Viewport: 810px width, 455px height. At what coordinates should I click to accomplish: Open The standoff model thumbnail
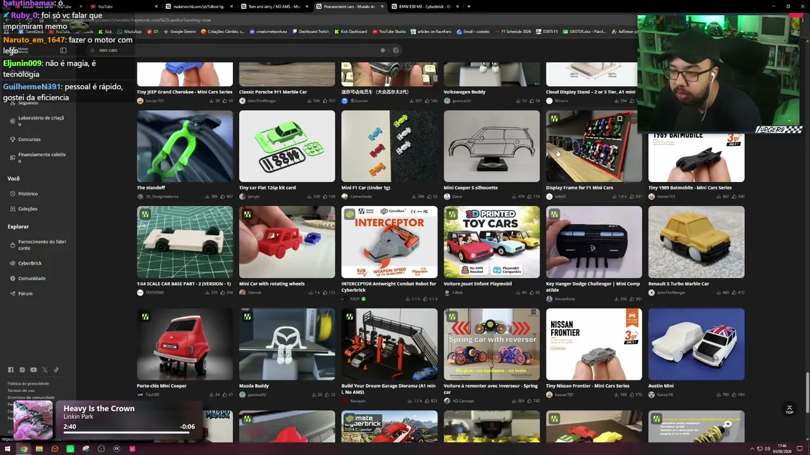[185, 146]
